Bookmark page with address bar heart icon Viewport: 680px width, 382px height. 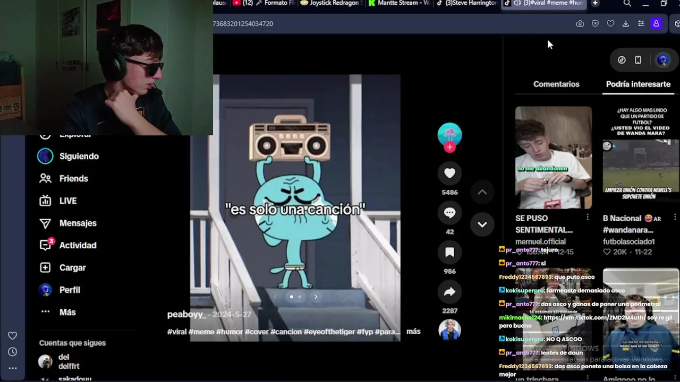[x=610, y=23]
